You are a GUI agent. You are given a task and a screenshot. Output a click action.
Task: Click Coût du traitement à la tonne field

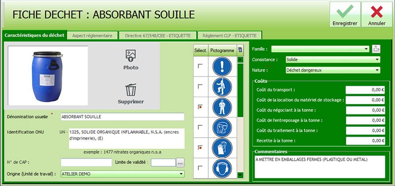point(365,131)
